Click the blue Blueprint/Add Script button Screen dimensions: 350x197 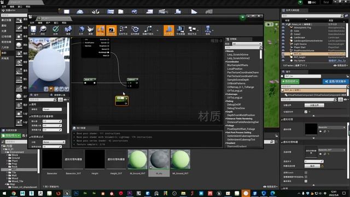(x=336, y=82)
